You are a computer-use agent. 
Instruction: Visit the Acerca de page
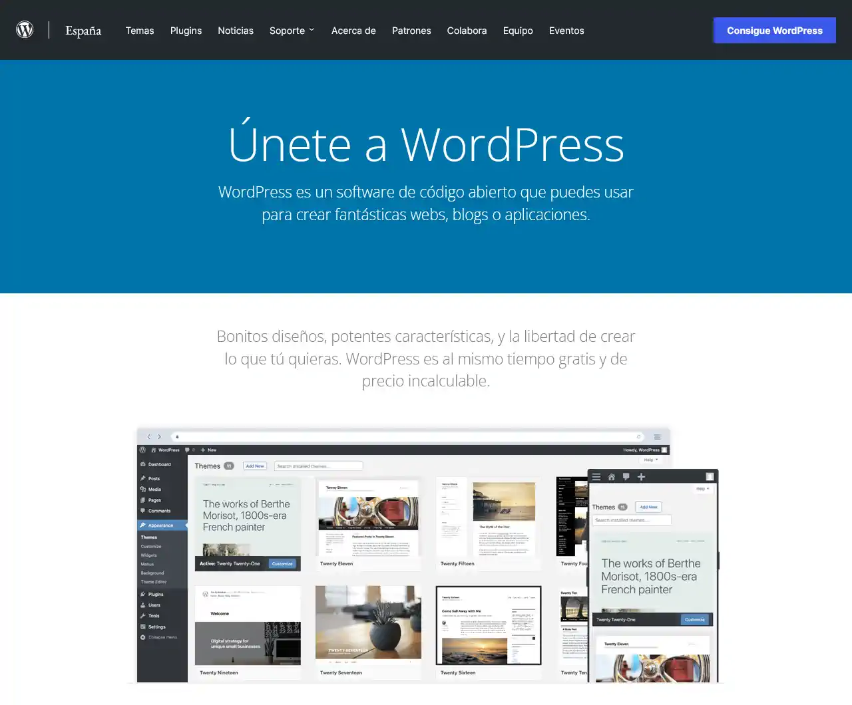coord(353,31)
